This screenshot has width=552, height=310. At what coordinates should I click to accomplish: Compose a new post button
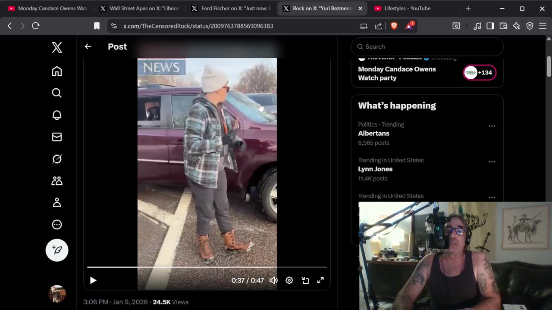[x=57, y=250]
